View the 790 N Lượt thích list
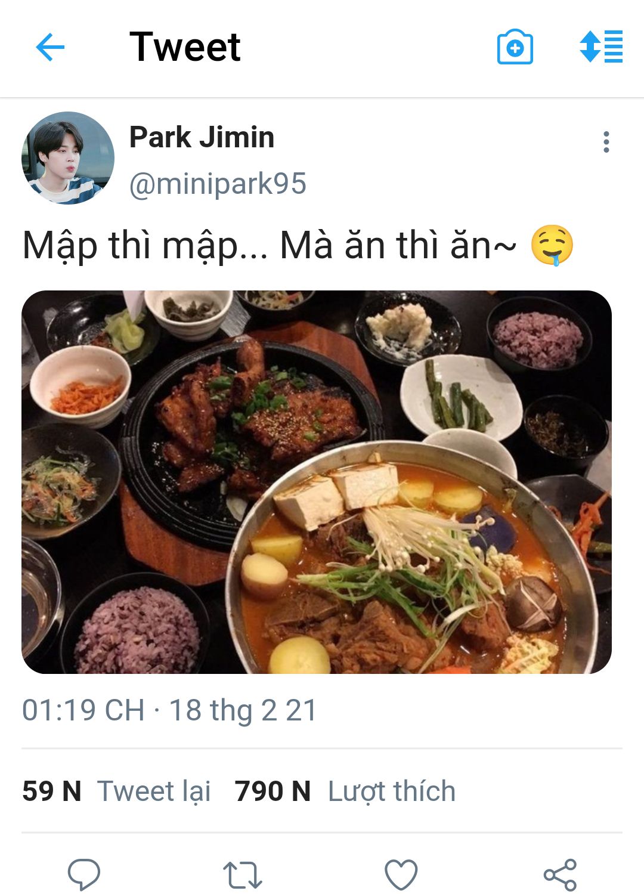Image resolution: width=644 pixels, height=894 pixels. [345, 791]
